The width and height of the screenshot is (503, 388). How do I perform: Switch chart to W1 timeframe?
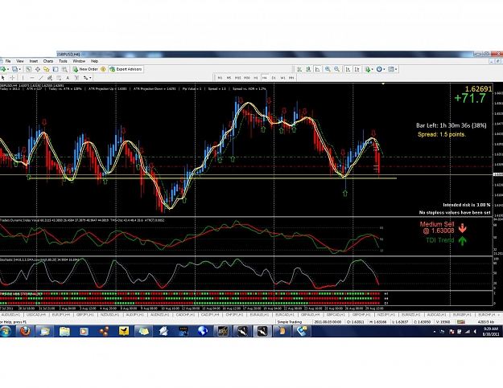pyautogui.click(x=282, y=78)
